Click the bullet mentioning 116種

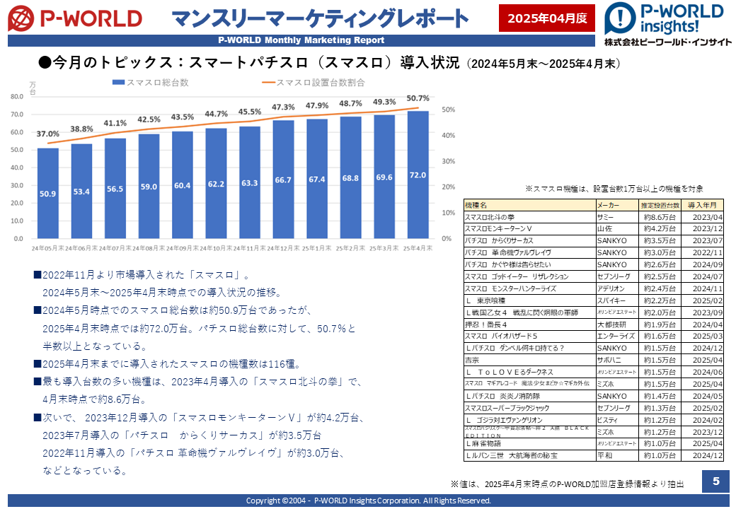click(x=168, y=364)
